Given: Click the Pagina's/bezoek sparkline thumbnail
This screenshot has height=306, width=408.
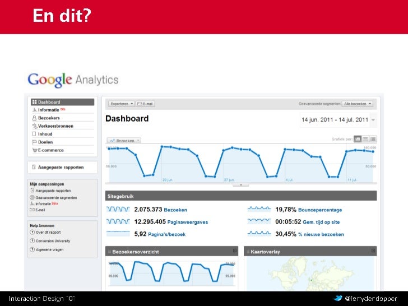Looking at the screenshot, I should coord(118,233).
